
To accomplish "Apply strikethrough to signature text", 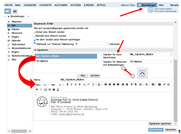I will click(80, 85).
